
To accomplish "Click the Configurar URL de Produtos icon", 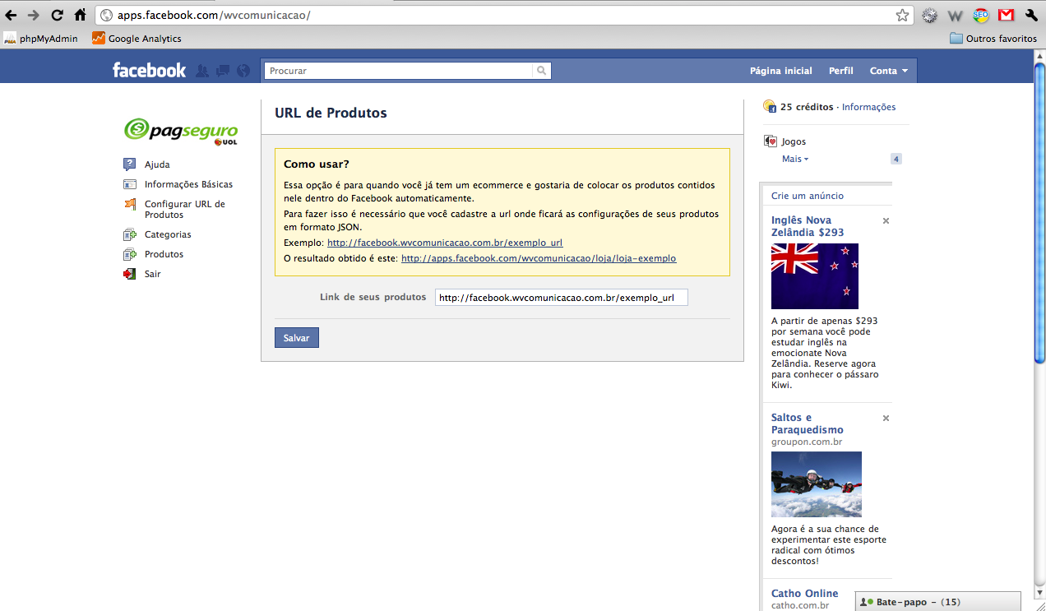I will point(130,204).
